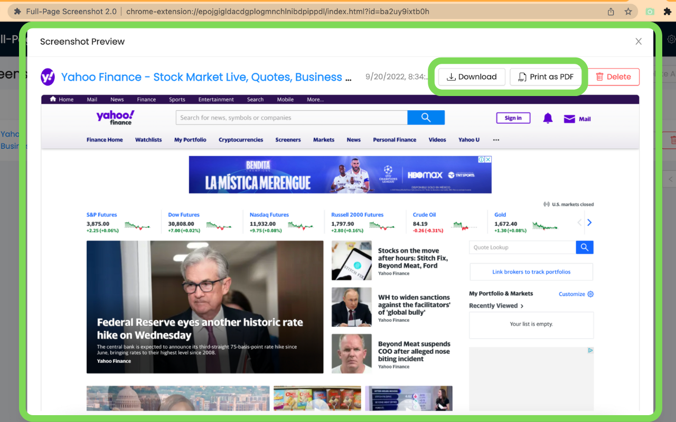Open the Finance Home tab
The width and height of the screenshot is (676, 422).
(105, 140)
